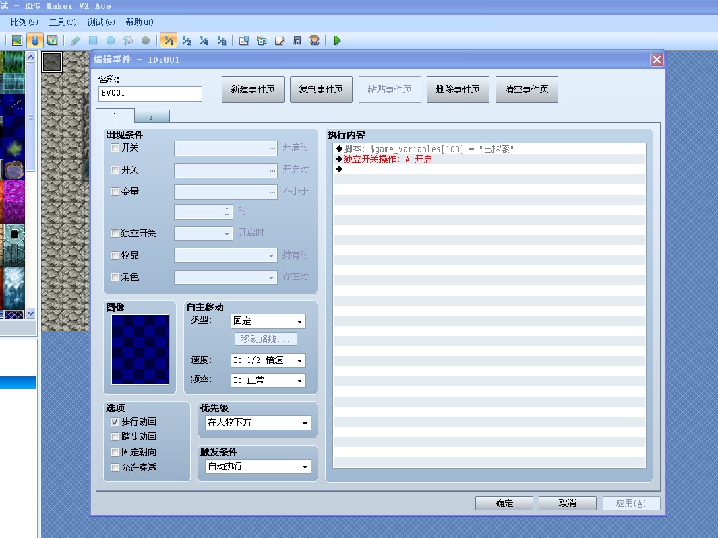Check the 固定朝向 option

pos(115,452)
